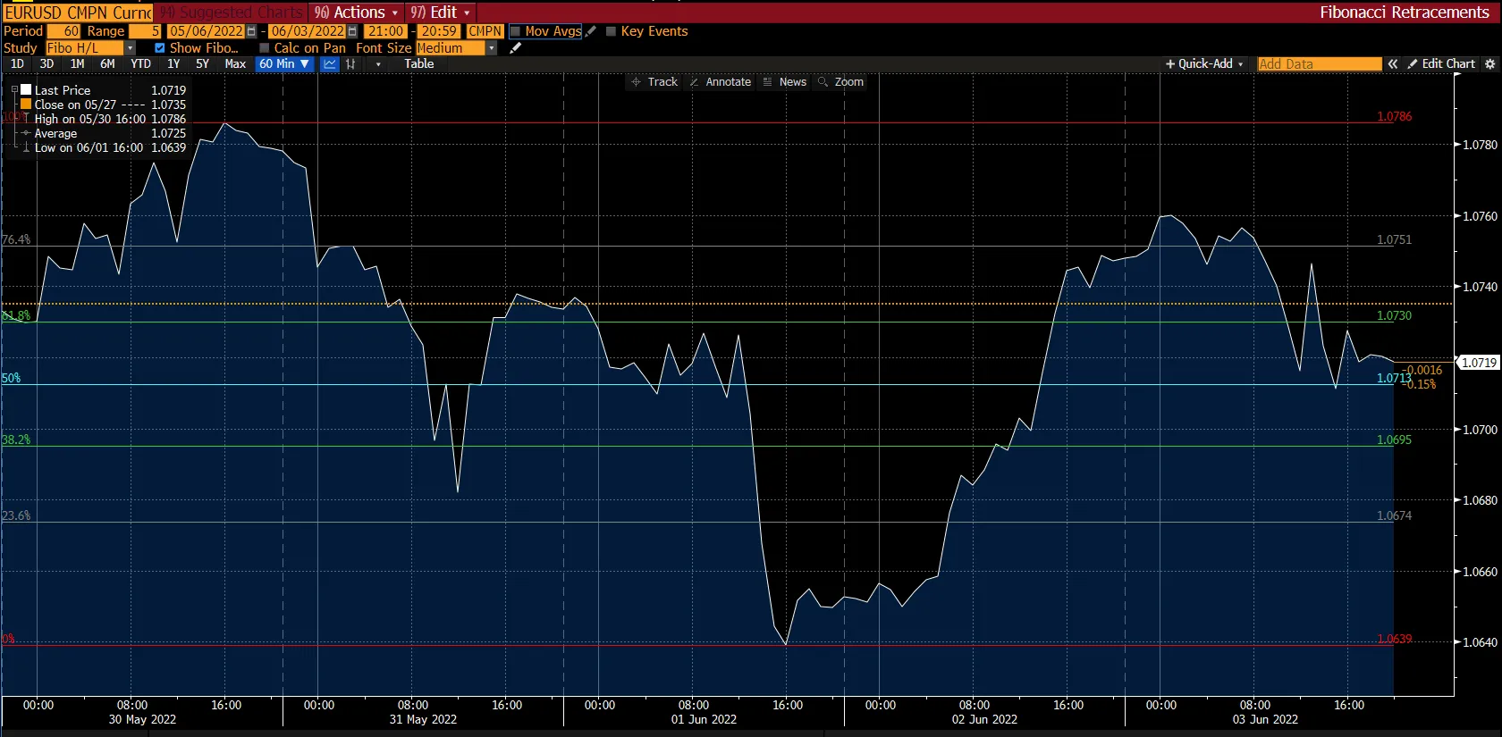Viewport: 1502px width, 737px height.
Task: Click the 1.0695 Fibonacci level label
Action: pos(1394,440)
